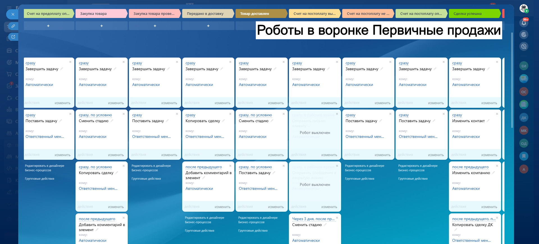Click the pencil beside Изменить компанию
The width and height of the screenshot is (539, 244).
(x=493, y=173)
